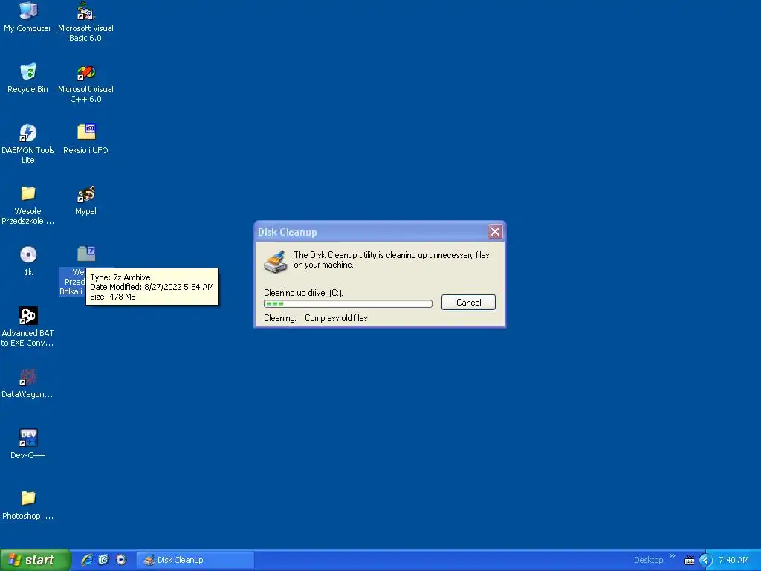
Task: Open the Start menu
Action: click(x=34, y=560)
